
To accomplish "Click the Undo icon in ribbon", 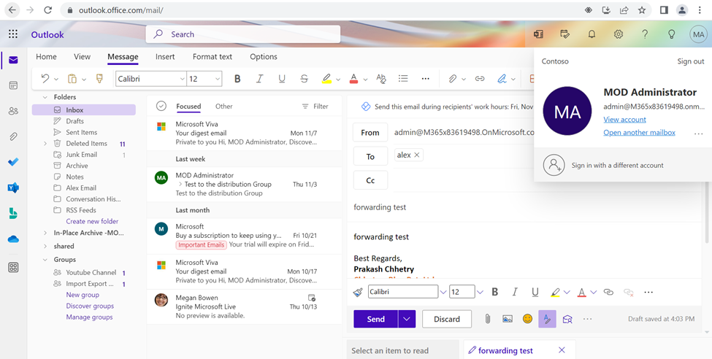I will click(45, 79).
